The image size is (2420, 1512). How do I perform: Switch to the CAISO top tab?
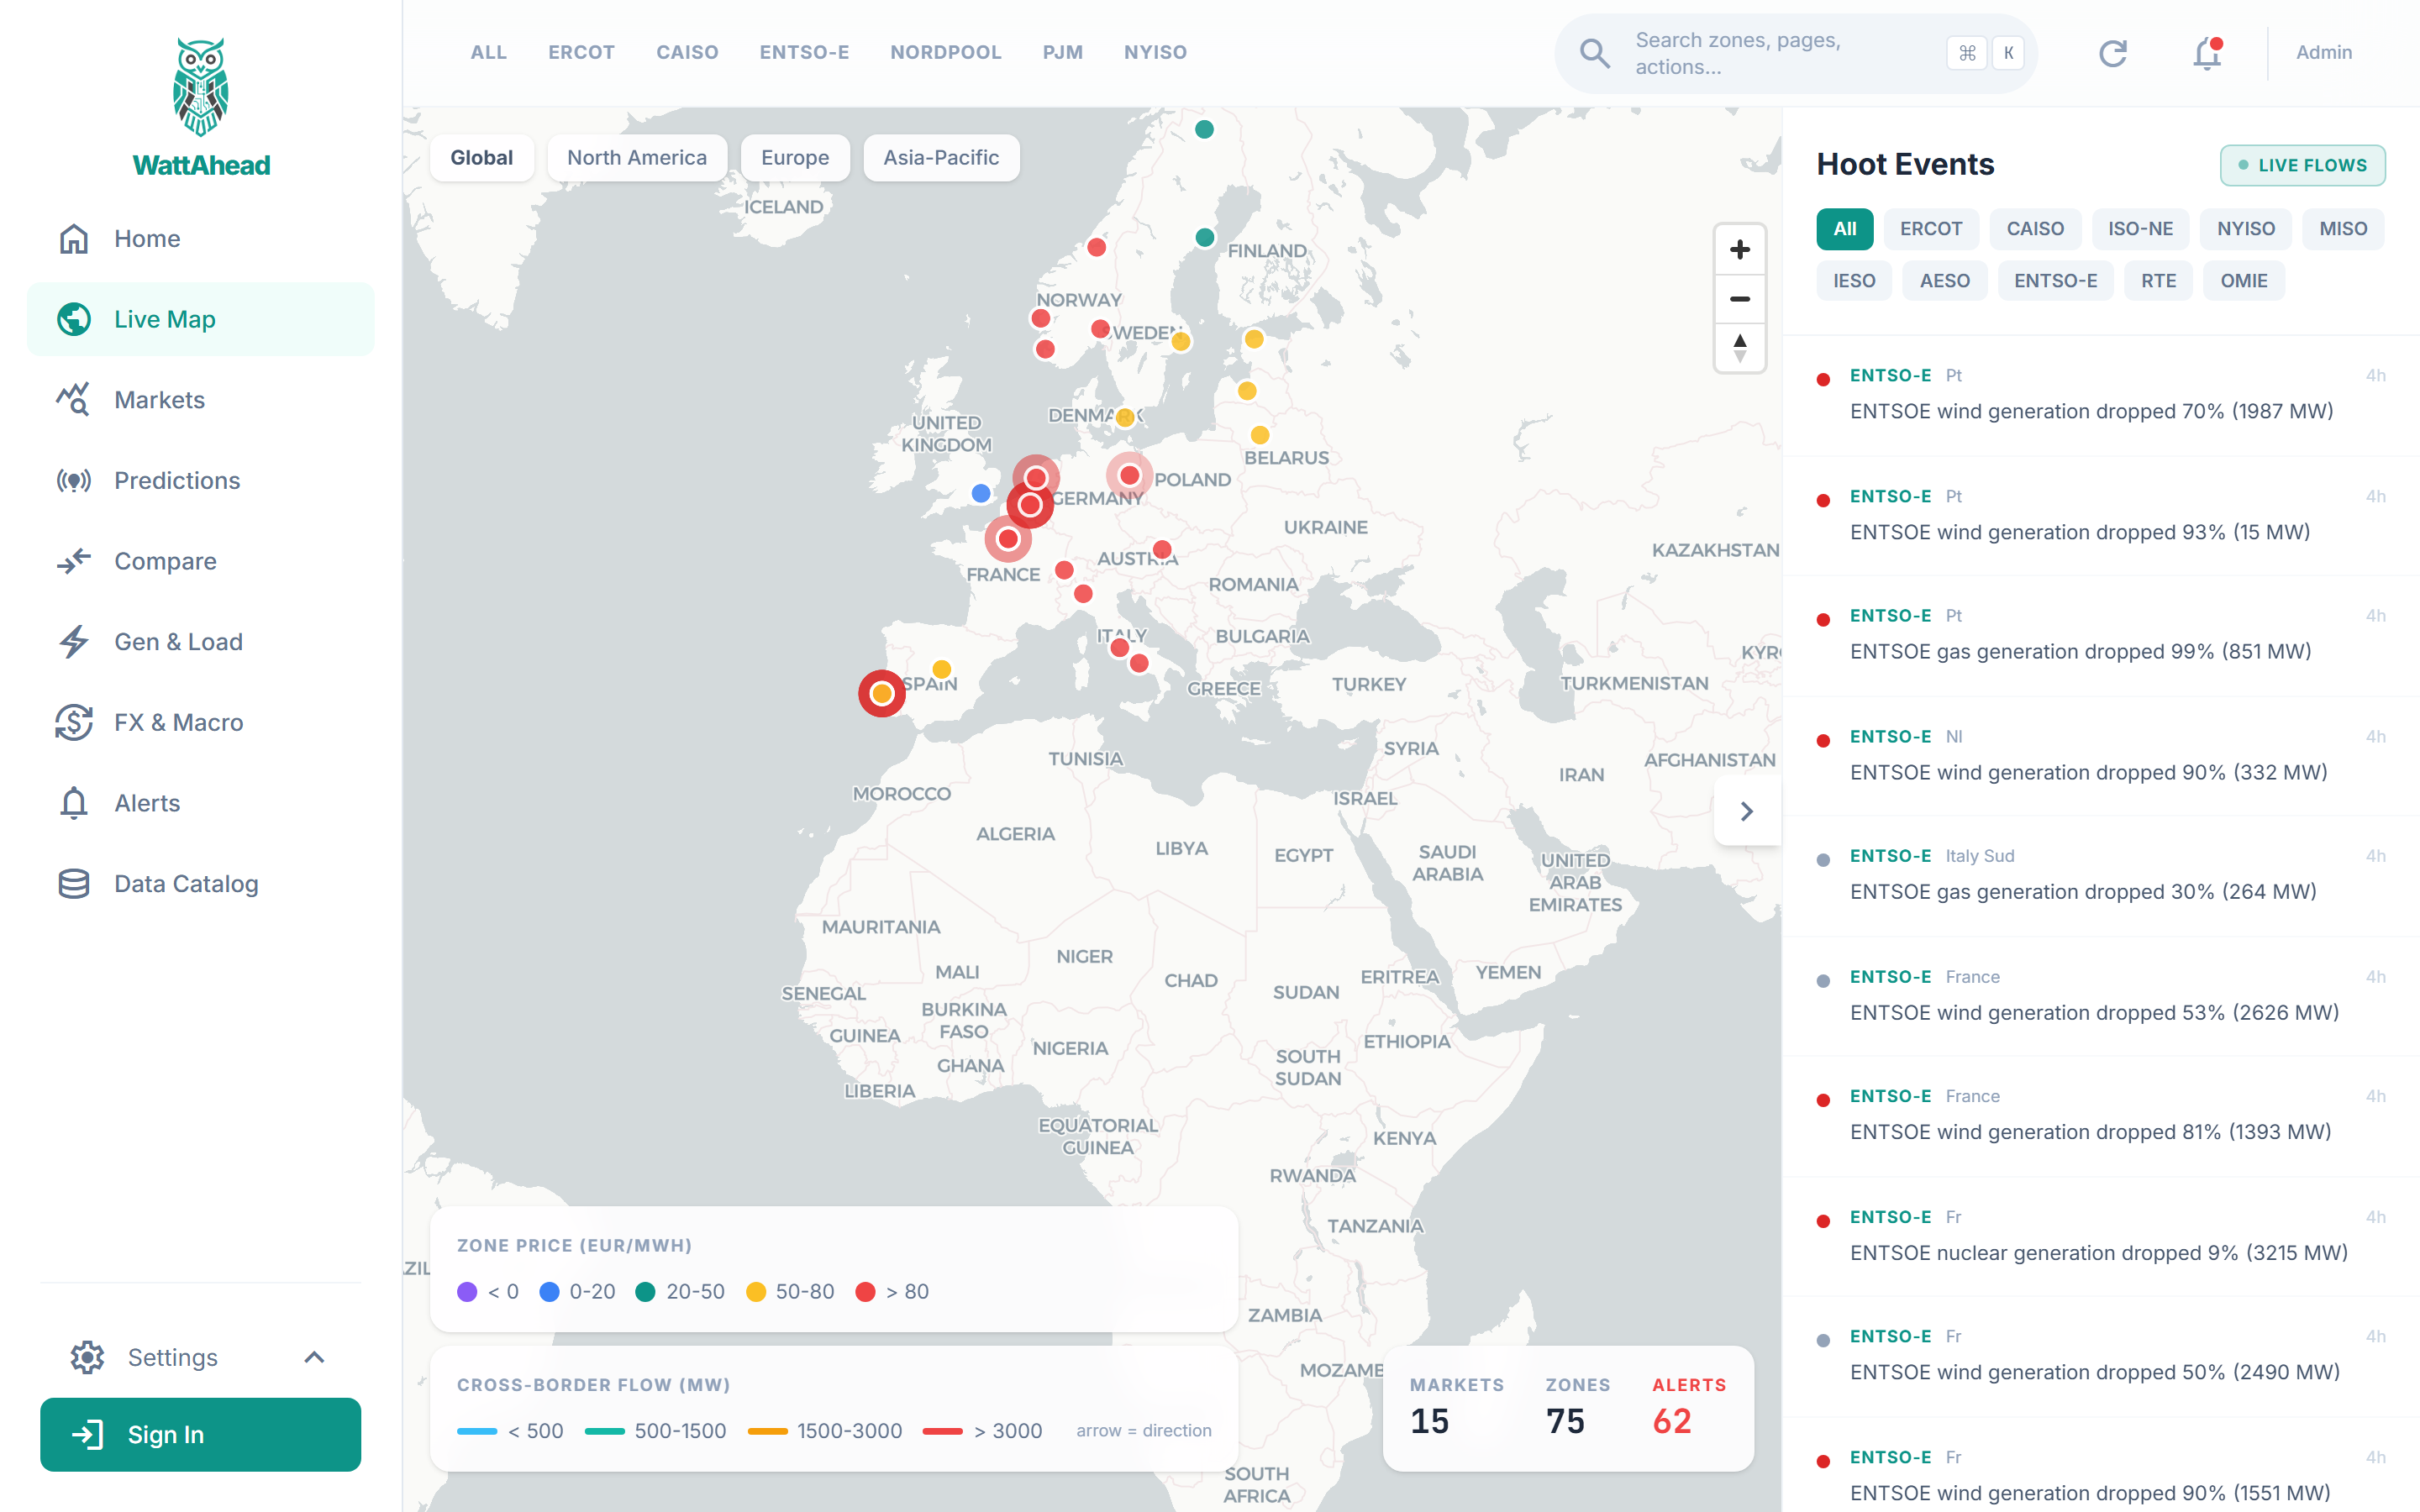tap(687, 53)
